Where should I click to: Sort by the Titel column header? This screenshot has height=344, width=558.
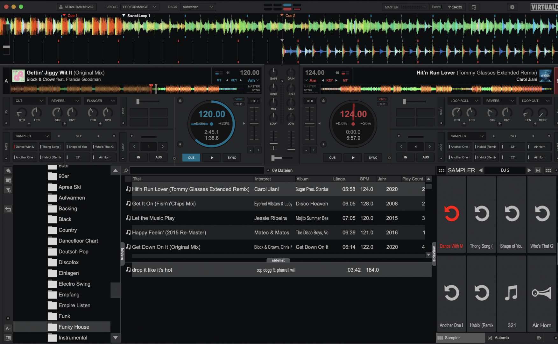pos(192,179)
